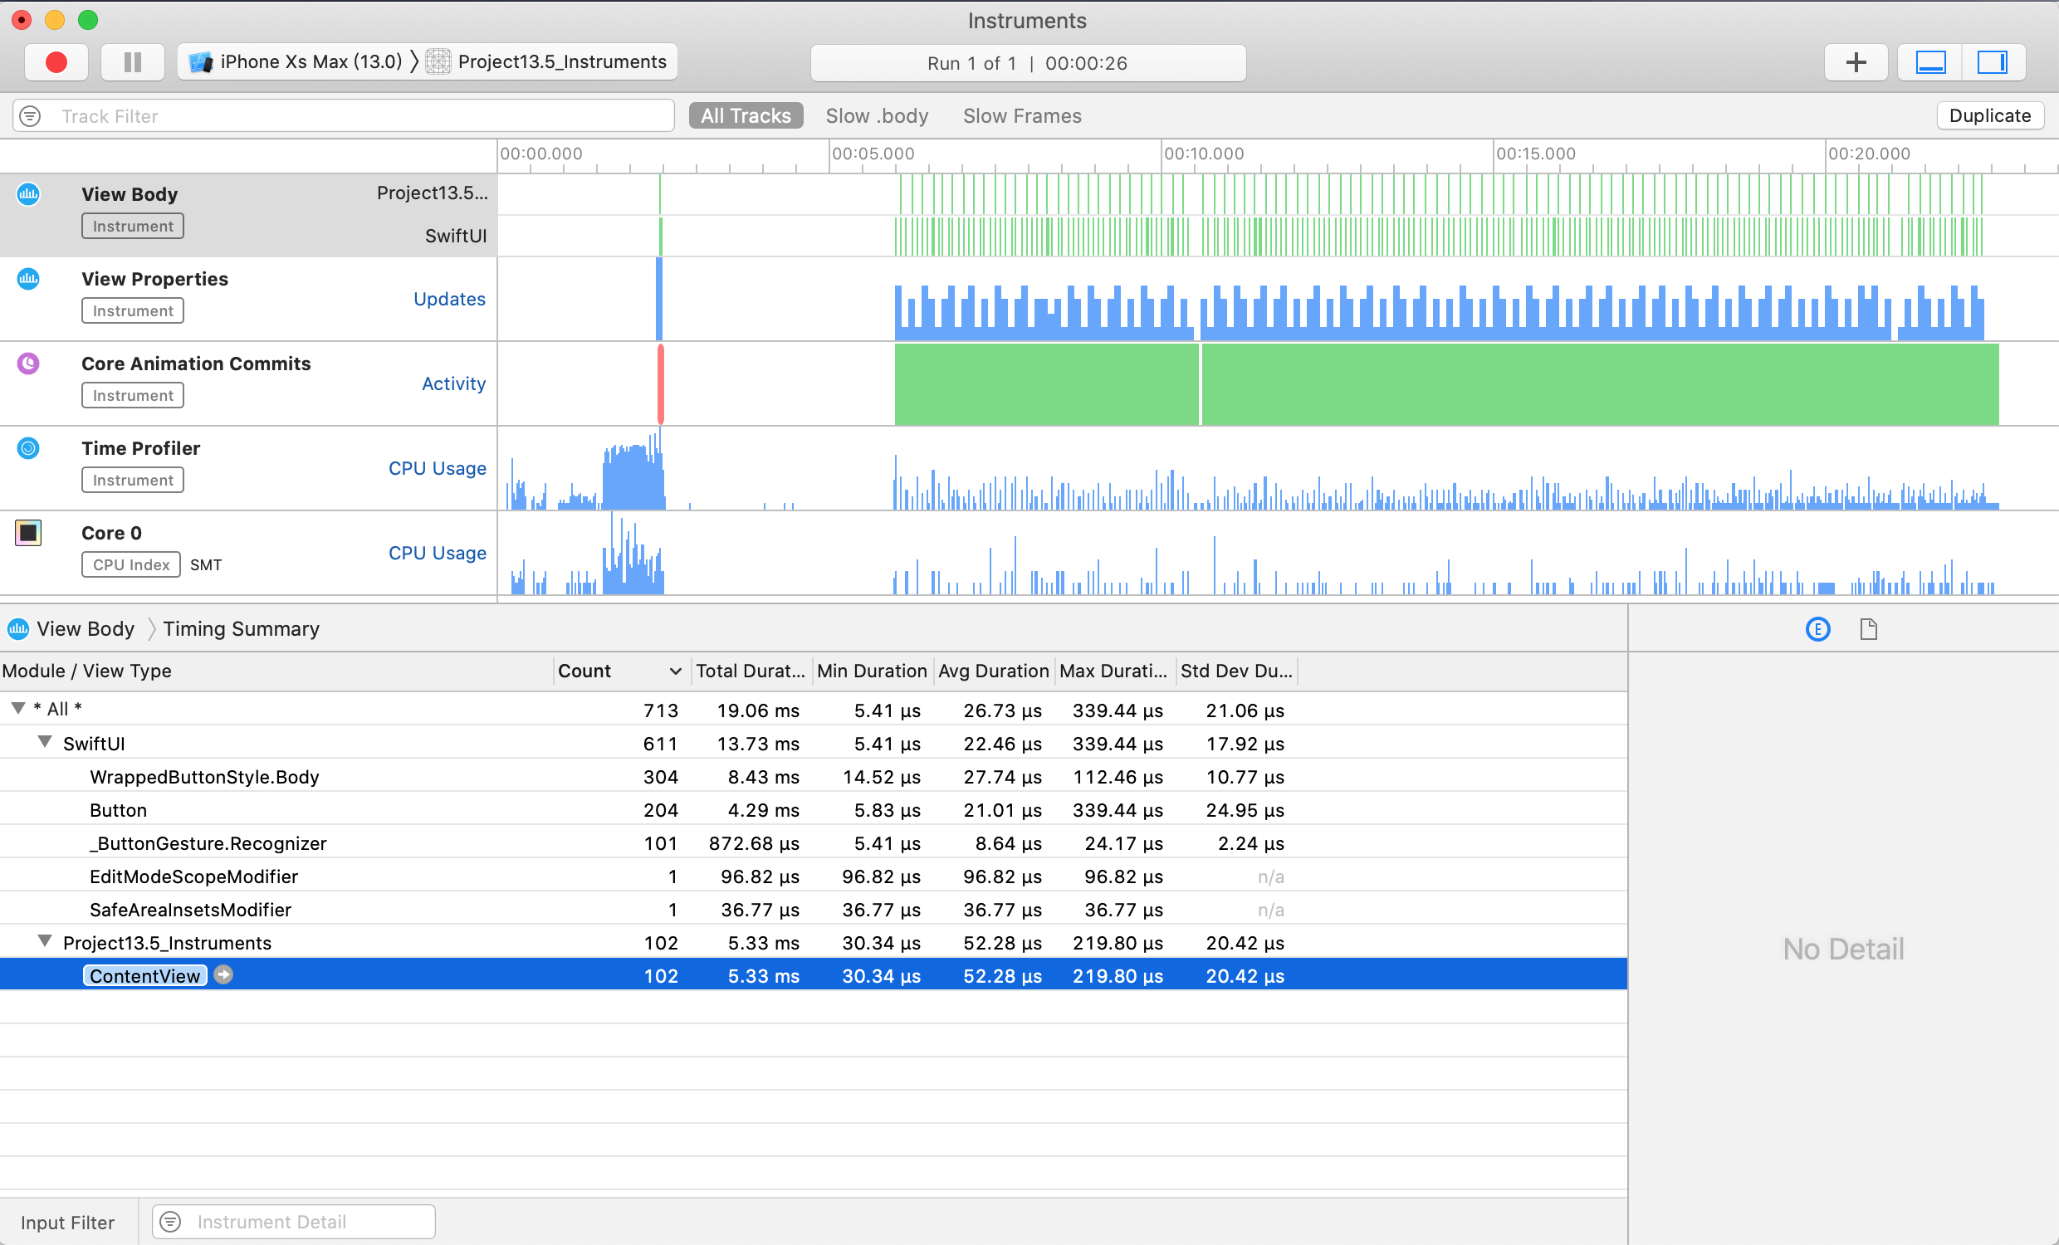Open the View Body detail menu
Screen dimensions: 2059x1245
[x=86, y=629]
